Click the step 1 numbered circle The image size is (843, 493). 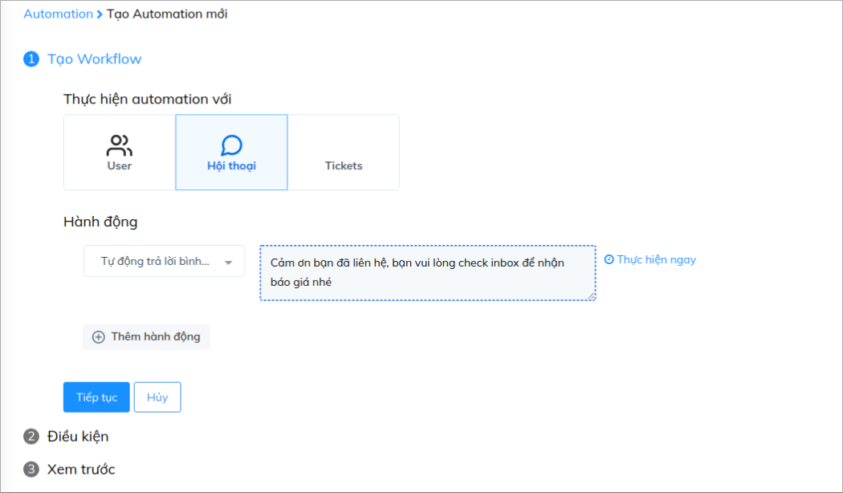pos(31,59)
